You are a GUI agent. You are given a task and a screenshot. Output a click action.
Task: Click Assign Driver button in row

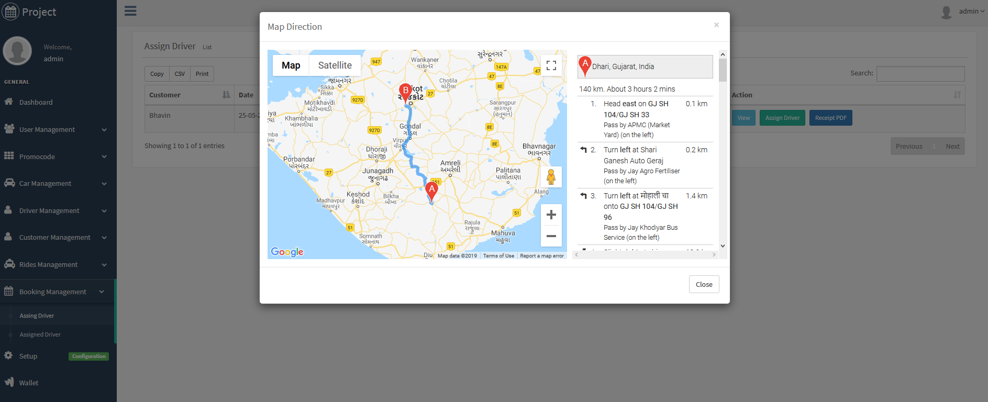(x=782, y=118)
